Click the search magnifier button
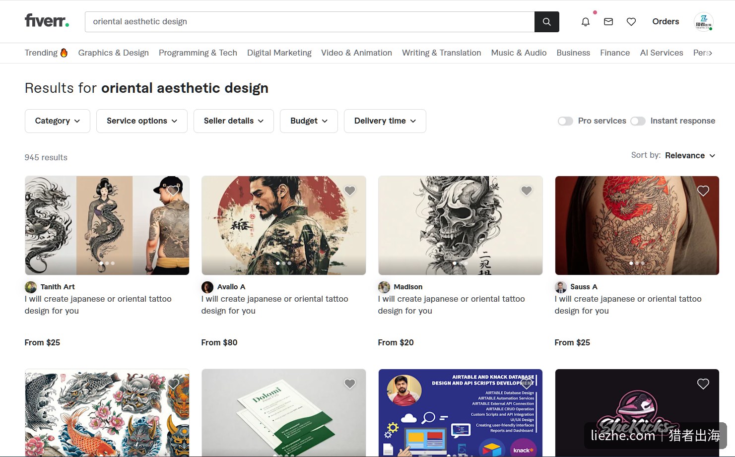 coord(546,22)
